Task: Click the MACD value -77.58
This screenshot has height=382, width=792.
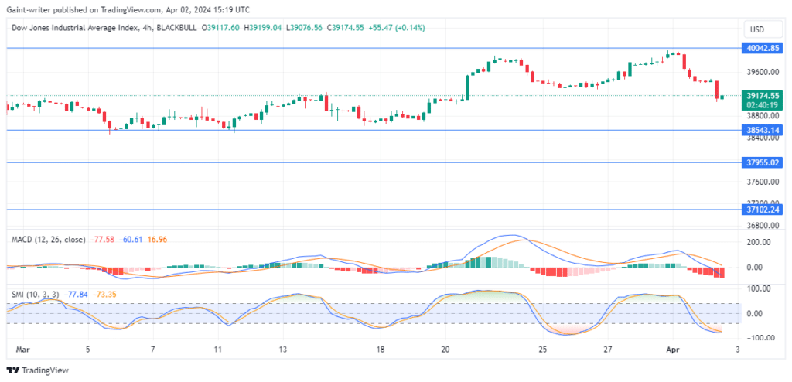Action: [x=103, y=240]
